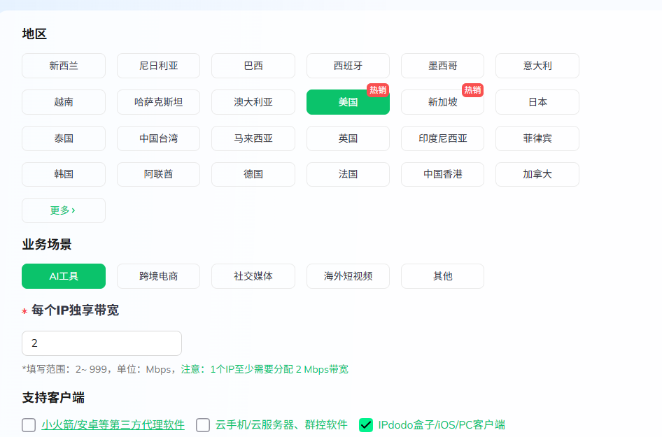Select 新西兰 region
Image resolution: width=662 pixels, height=437 pixels.
point(64,66)
